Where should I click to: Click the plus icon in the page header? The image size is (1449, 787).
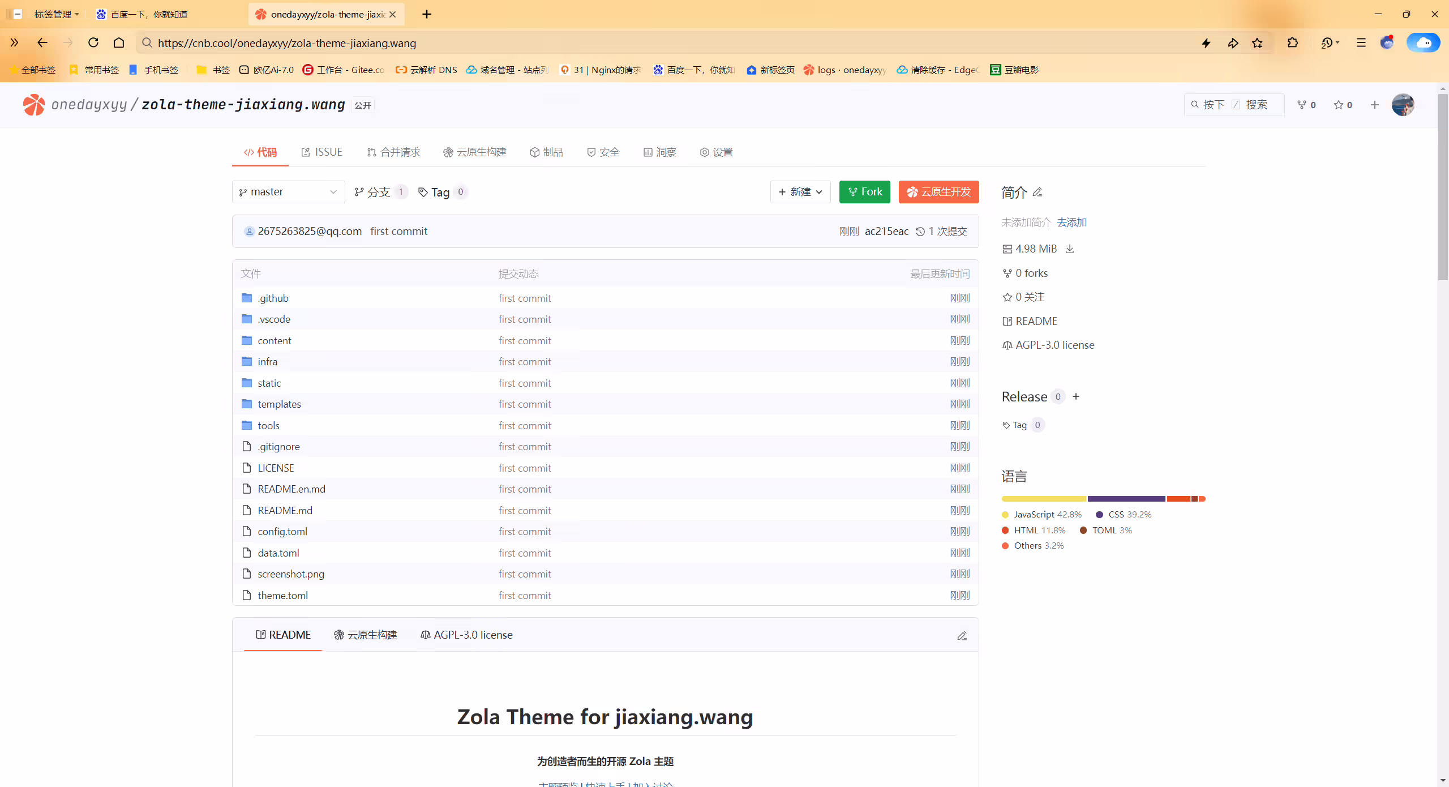(1375, 105)
